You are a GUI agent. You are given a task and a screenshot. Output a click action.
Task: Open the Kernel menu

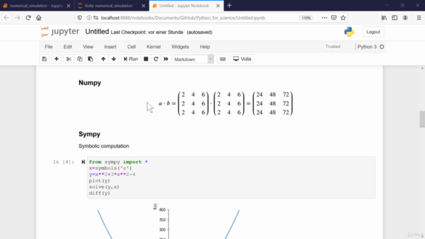(x=153, y=47)
